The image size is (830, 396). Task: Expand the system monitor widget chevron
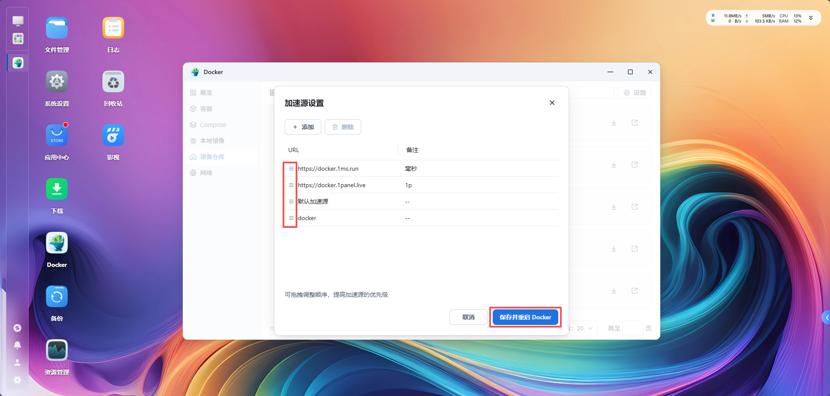[810, 18]
